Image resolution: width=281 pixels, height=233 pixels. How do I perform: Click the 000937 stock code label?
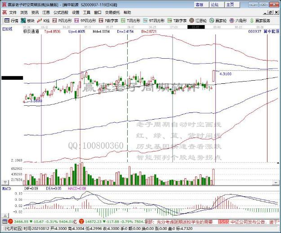coord(254,32)
